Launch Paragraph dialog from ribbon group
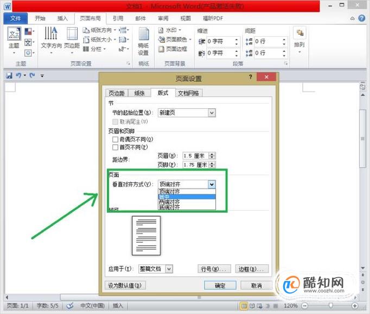 (x=285, y=63)
